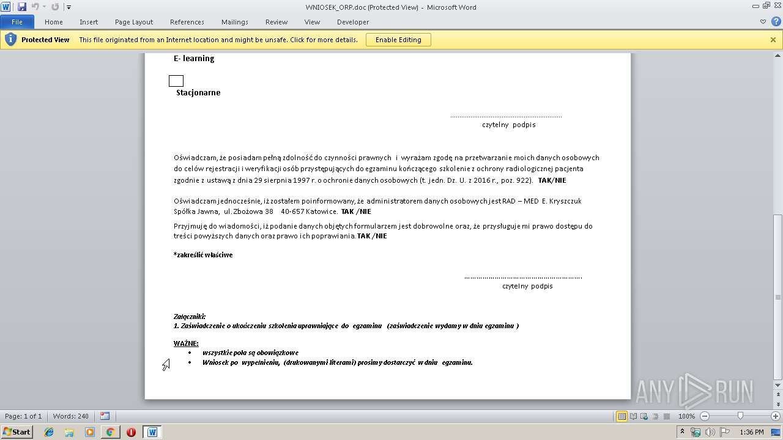Screen dimensions: 783x440
Task: Launch Internet Explorer from taskbar
Action: [49, 432]
